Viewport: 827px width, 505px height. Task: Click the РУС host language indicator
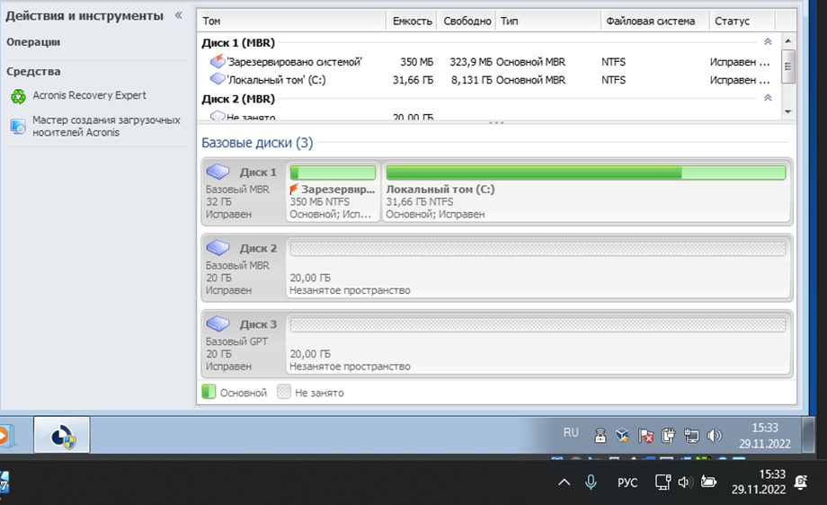click(x=627, y=483)
